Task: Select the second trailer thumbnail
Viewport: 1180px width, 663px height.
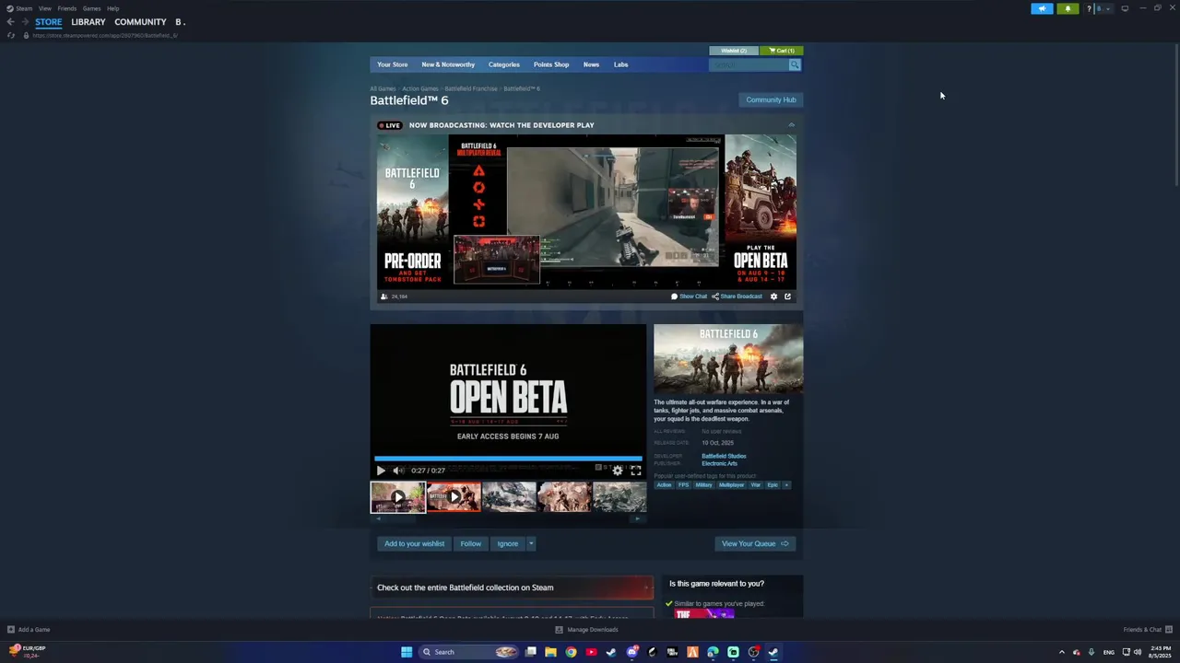Action: click(454, 497)
